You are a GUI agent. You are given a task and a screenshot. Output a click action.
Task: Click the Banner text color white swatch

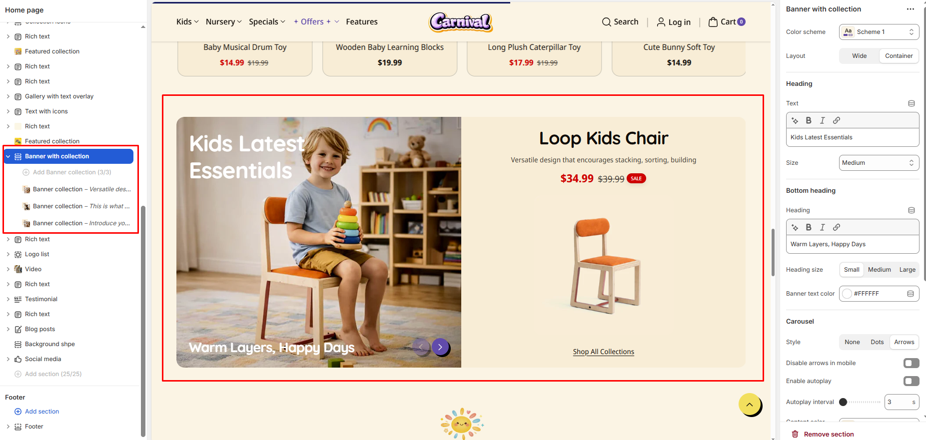pos(847,294)
